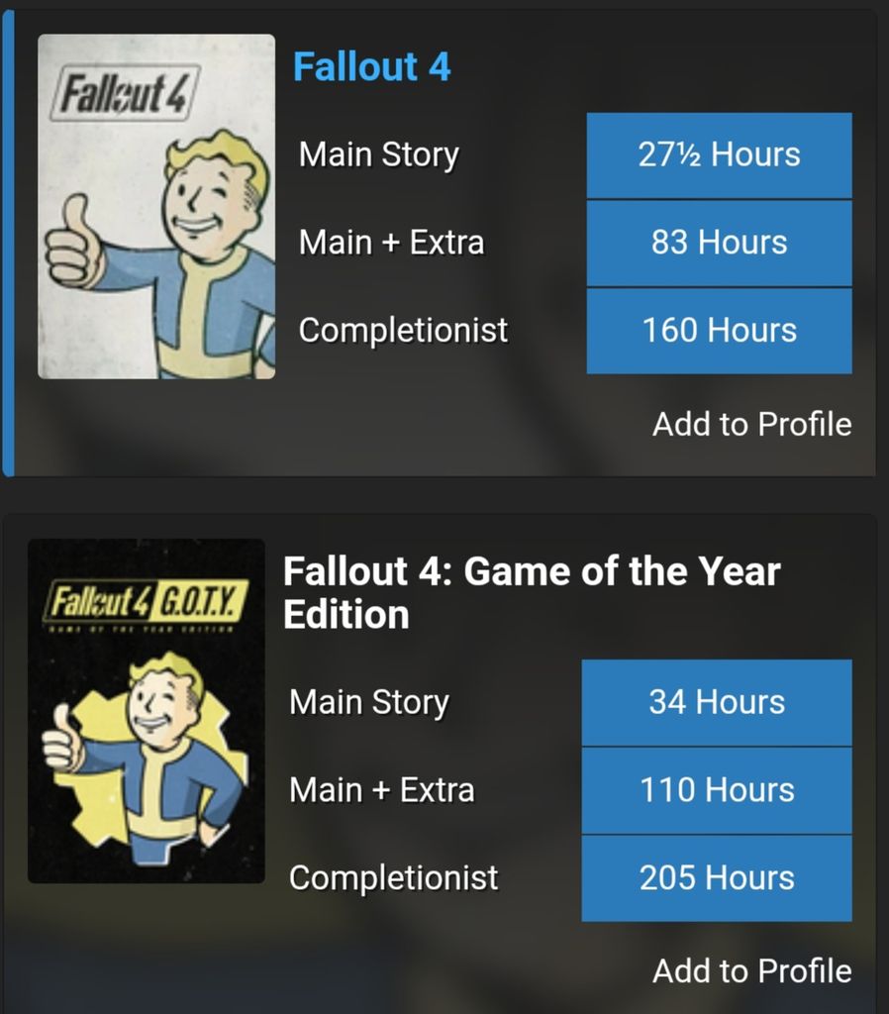Select the 34 Hours time box
The width and height of the screenshot is (889, 1014).
coord(717,702)
